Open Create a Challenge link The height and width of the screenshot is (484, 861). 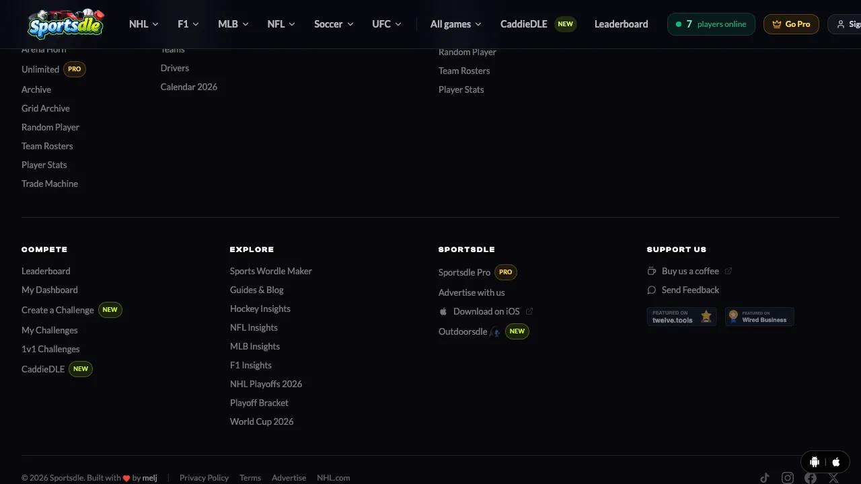[71, 310]
